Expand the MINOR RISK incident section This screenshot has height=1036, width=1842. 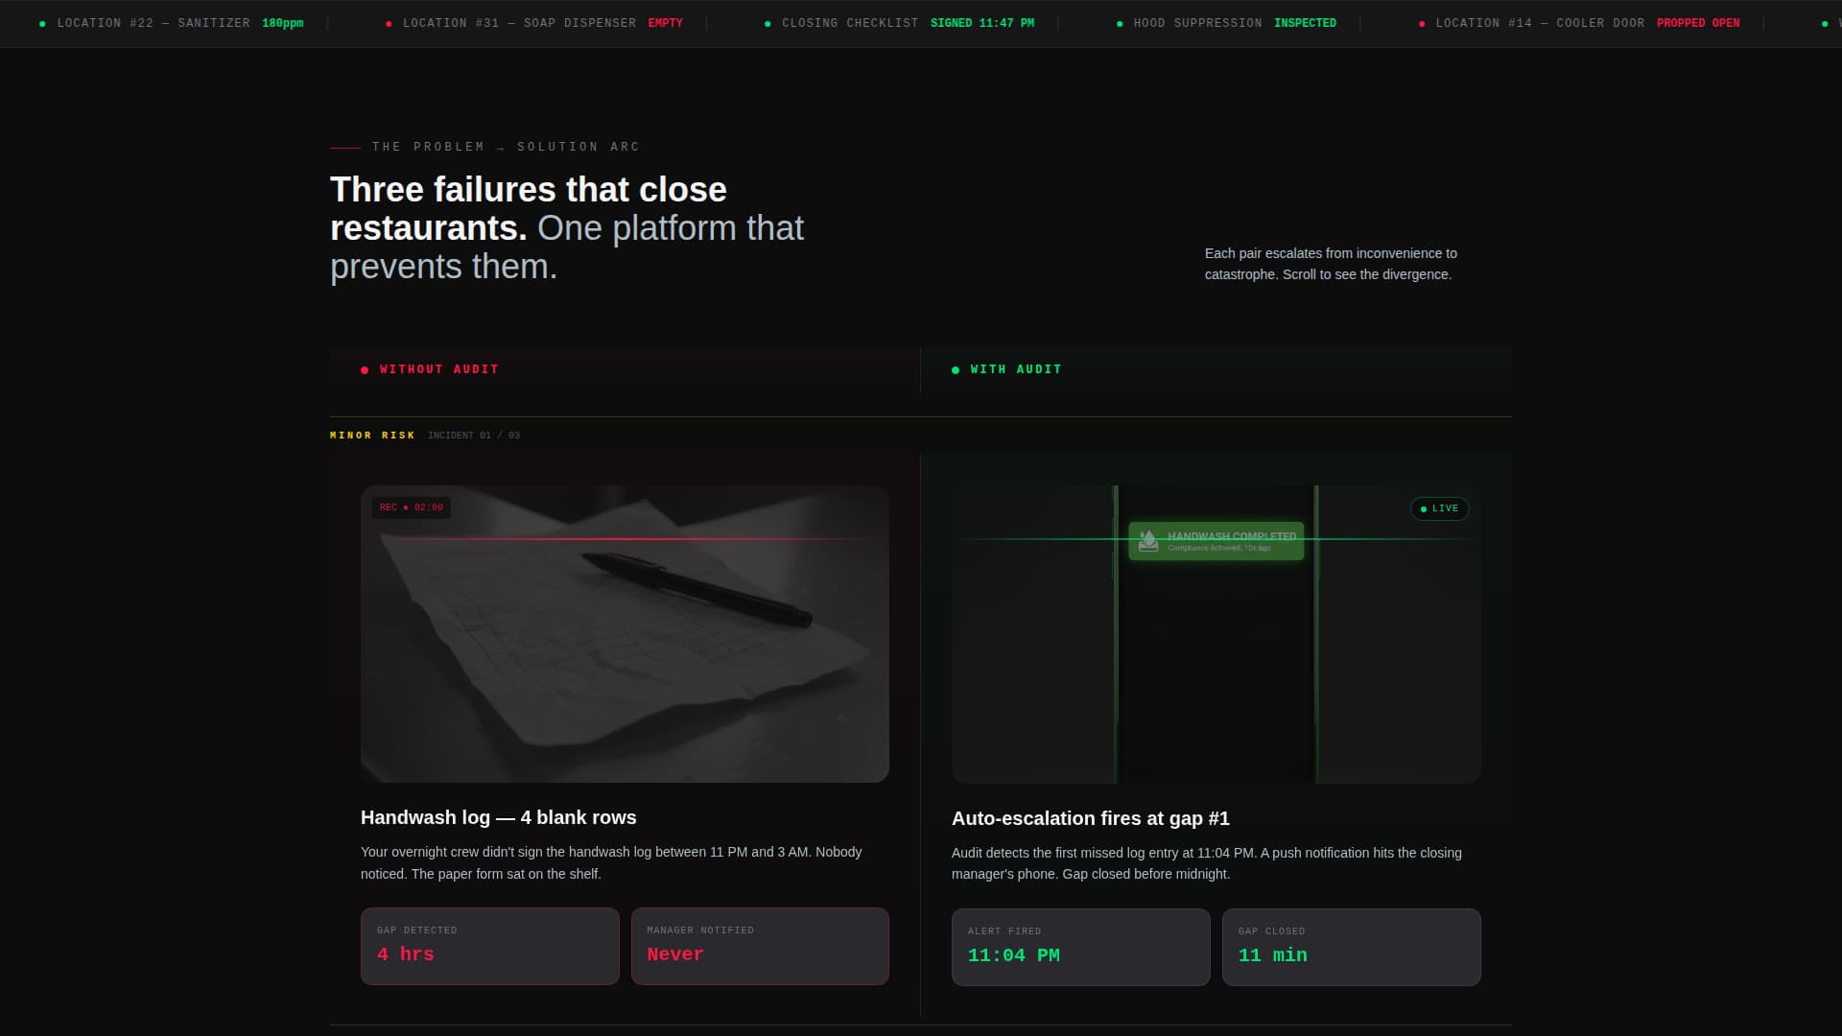[372, 435]
